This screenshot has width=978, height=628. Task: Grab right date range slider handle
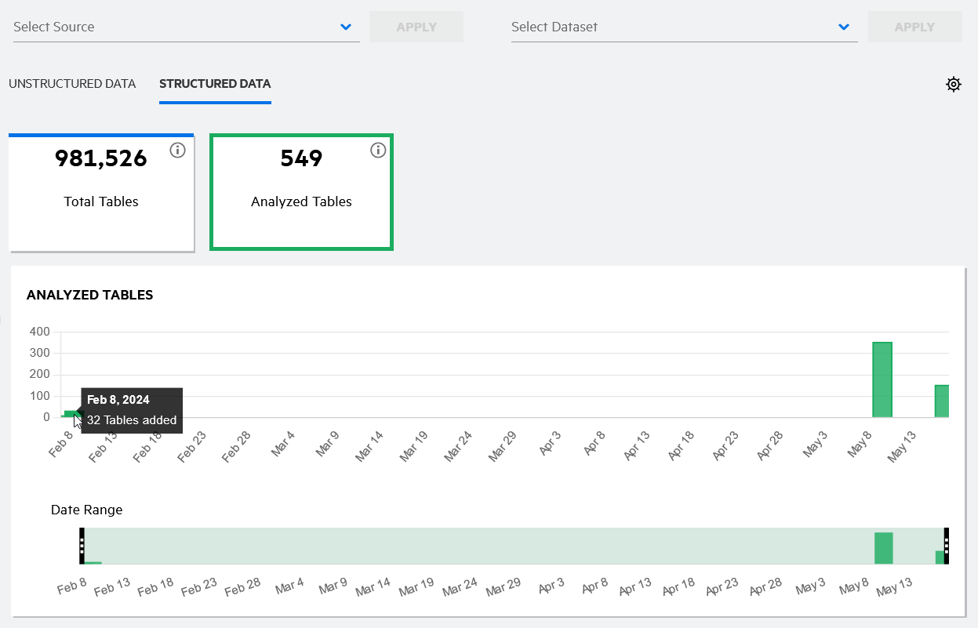coord(946,546)
